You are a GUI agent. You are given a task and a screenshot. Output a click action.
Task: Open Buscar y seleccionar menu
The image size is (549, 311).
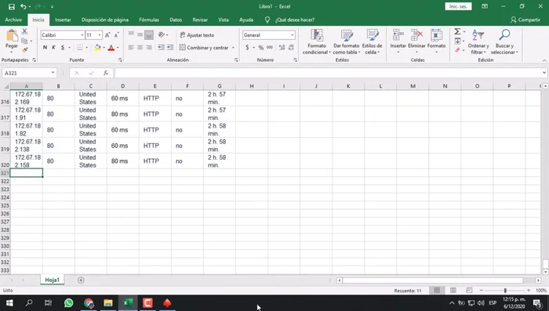point(504,42)
